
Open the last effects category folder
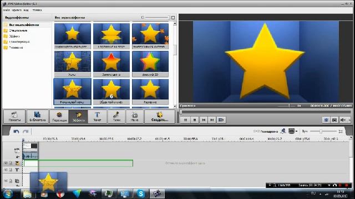click(16, 48)
